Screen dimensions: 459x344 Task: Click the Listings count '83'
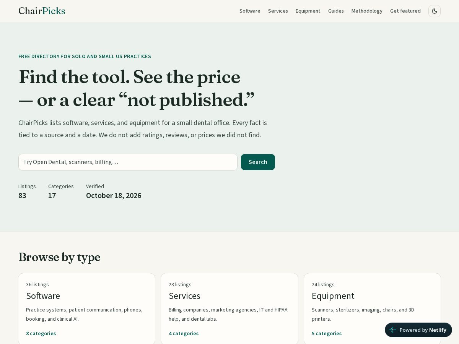pos(22,195)
